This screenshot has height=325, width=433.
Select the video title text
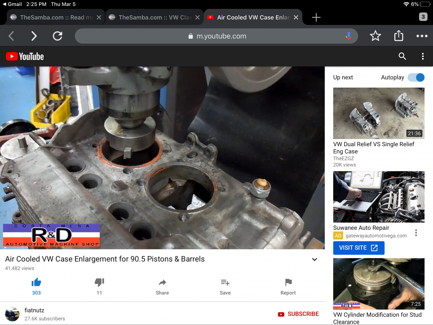pyautogui.click(x=105, y=259)
